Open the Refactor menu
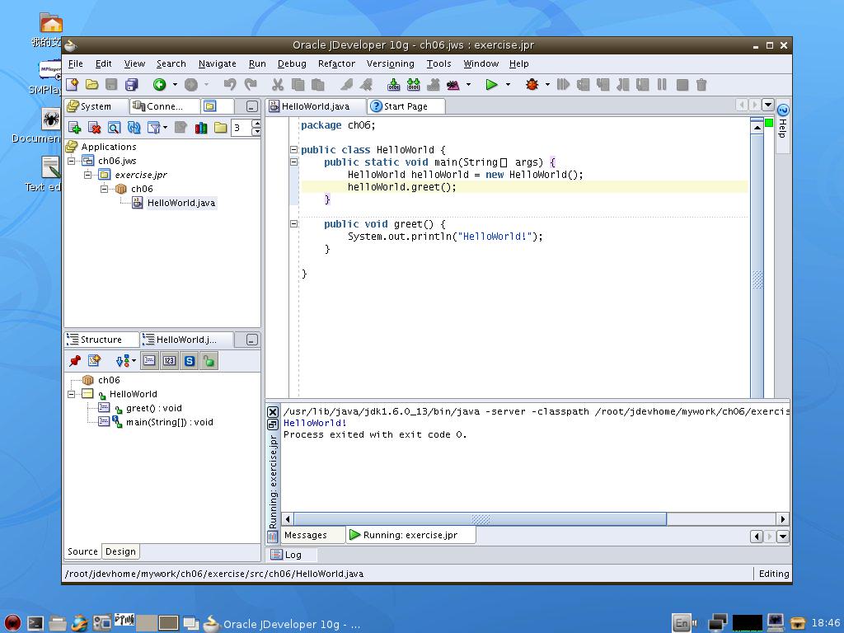 click(x=335, y=63)
